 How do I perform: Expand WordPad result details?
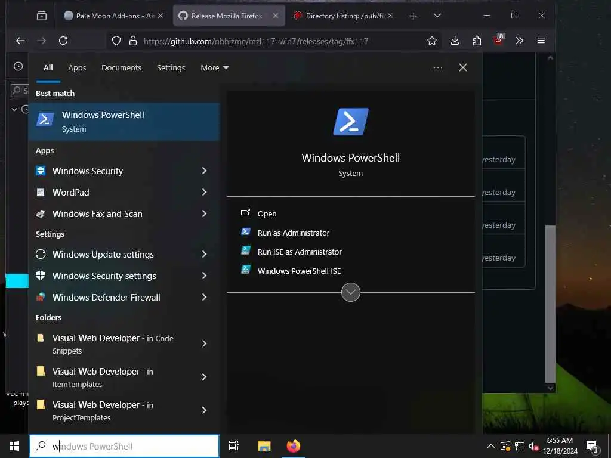click(204, 192)
